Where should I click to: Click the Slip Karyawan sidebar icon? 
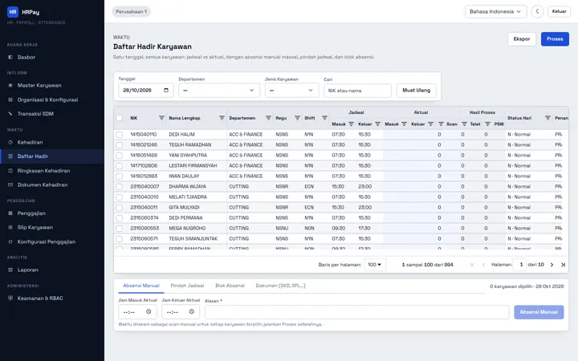point(10,228)
